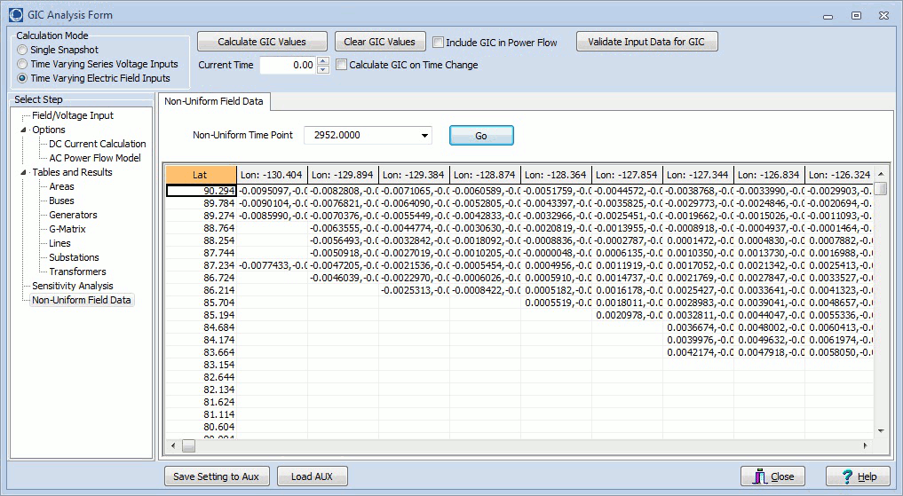This screenshot has width=903, height=496.
Task: Increase Current Time with up spinner arrow
Action: tap(323, 60)
